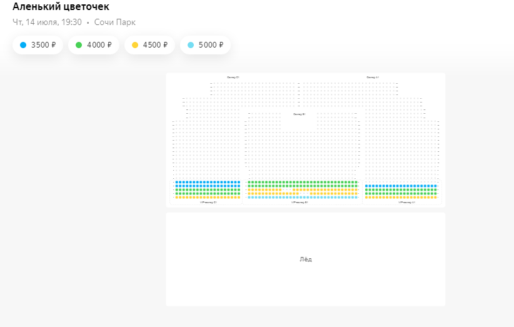Toggle the 4000 ₽ price filter
Image resolution: width=514 pixels, height=327 pixels.
pyautogui.click(x=93, y=45)
